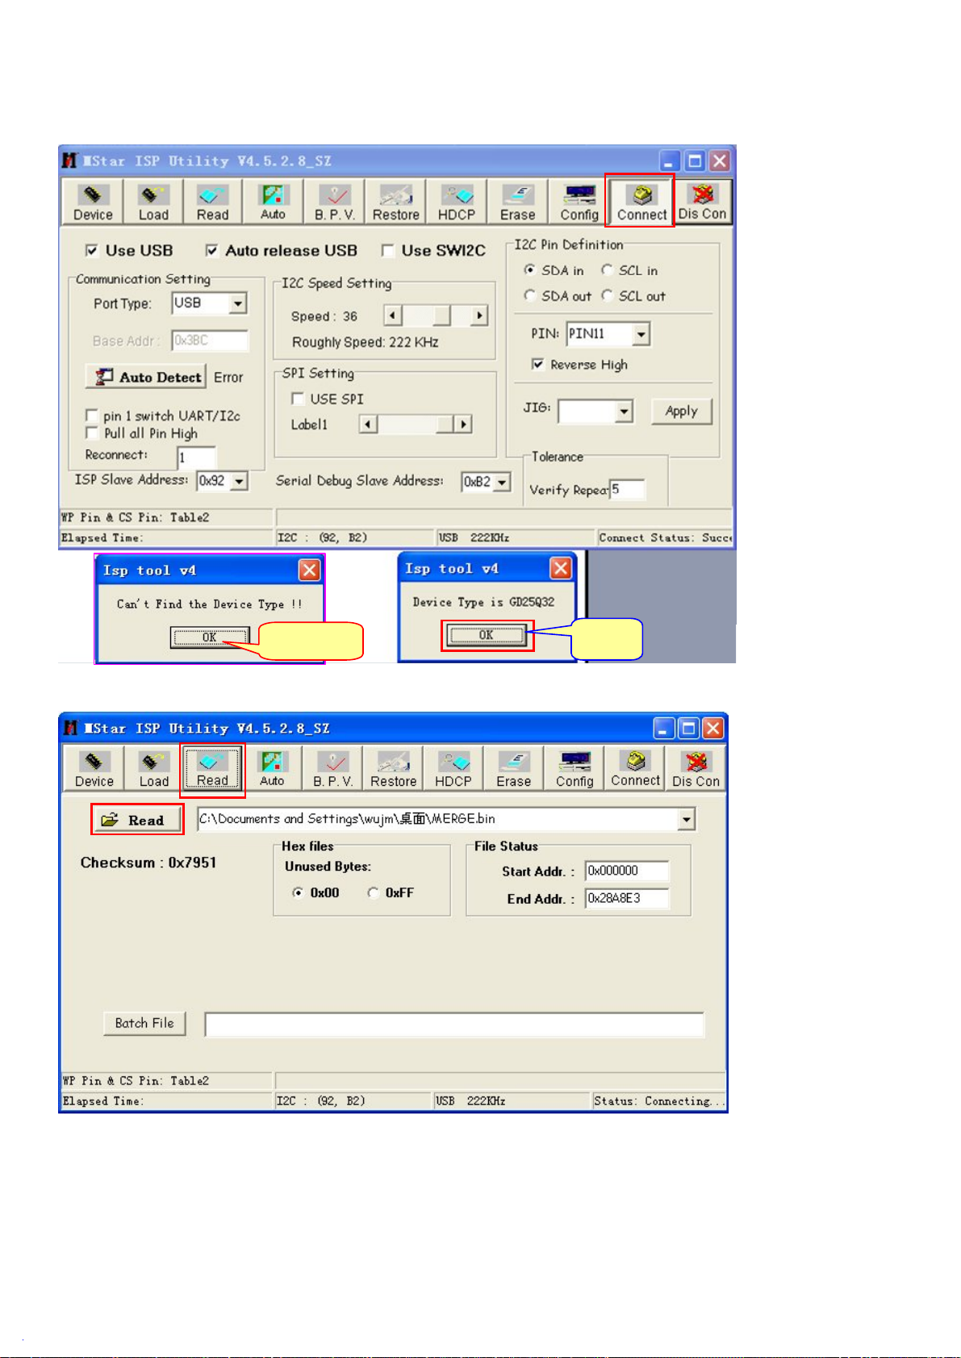Viewport: 961px width, 1358px height.
Task: Open the JIG dropdown
Action: pos(624,412)
